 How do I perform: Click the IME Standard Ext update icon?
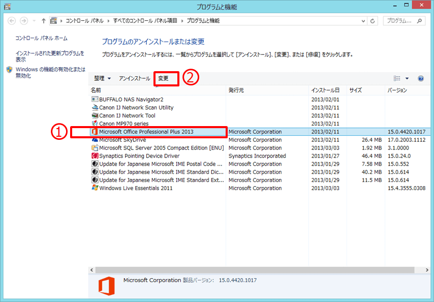point(95,180)
